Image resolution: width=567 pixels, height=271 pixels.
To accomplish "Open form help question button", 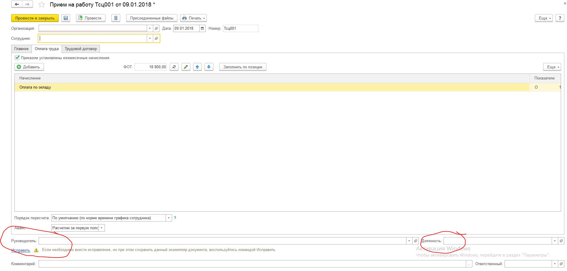I will point(560,18).
